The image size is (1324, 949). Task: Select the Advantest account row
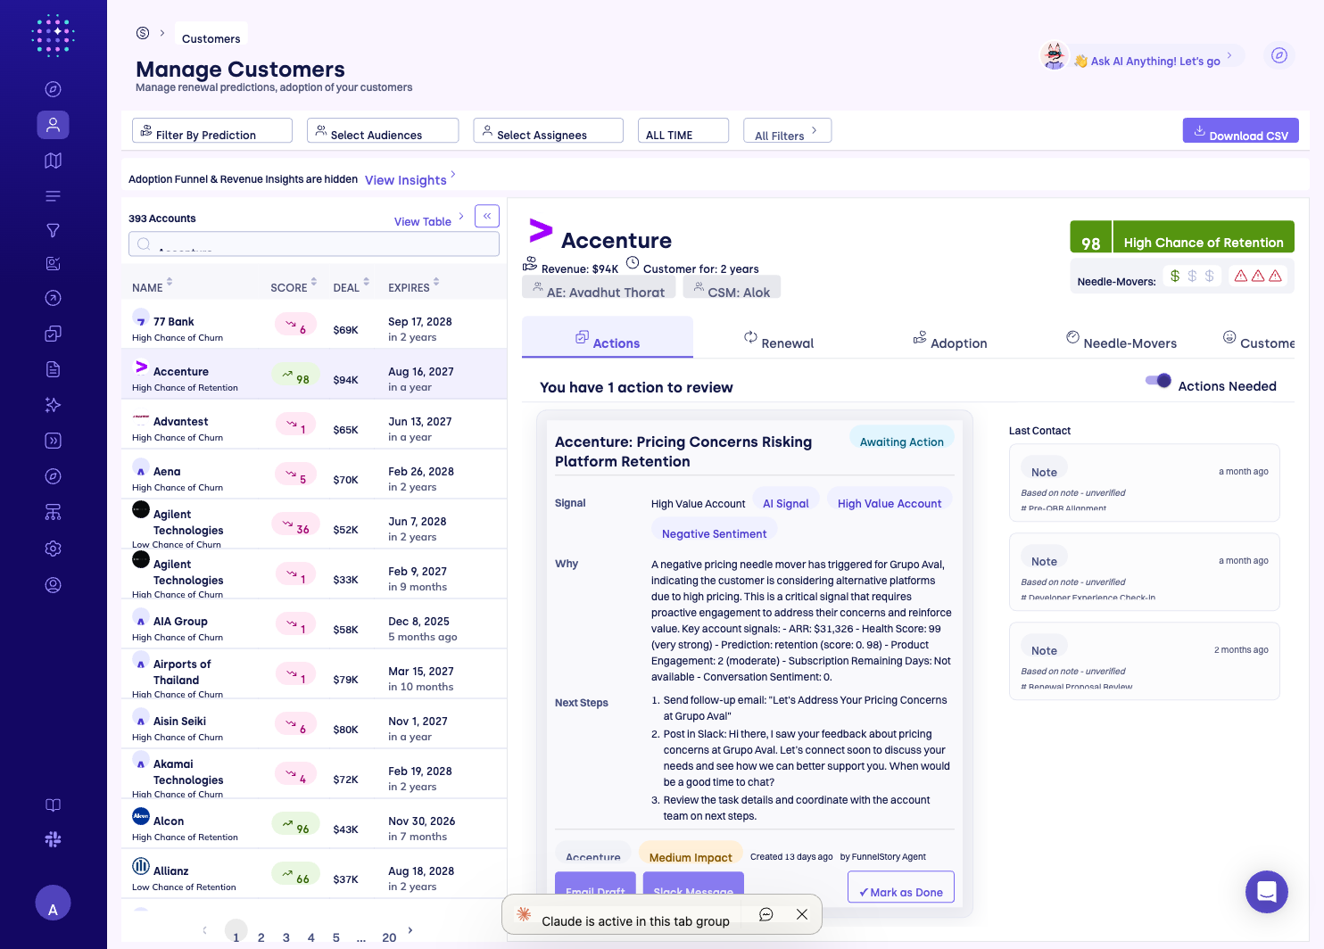pyautogui.click(x=314, y=424)
